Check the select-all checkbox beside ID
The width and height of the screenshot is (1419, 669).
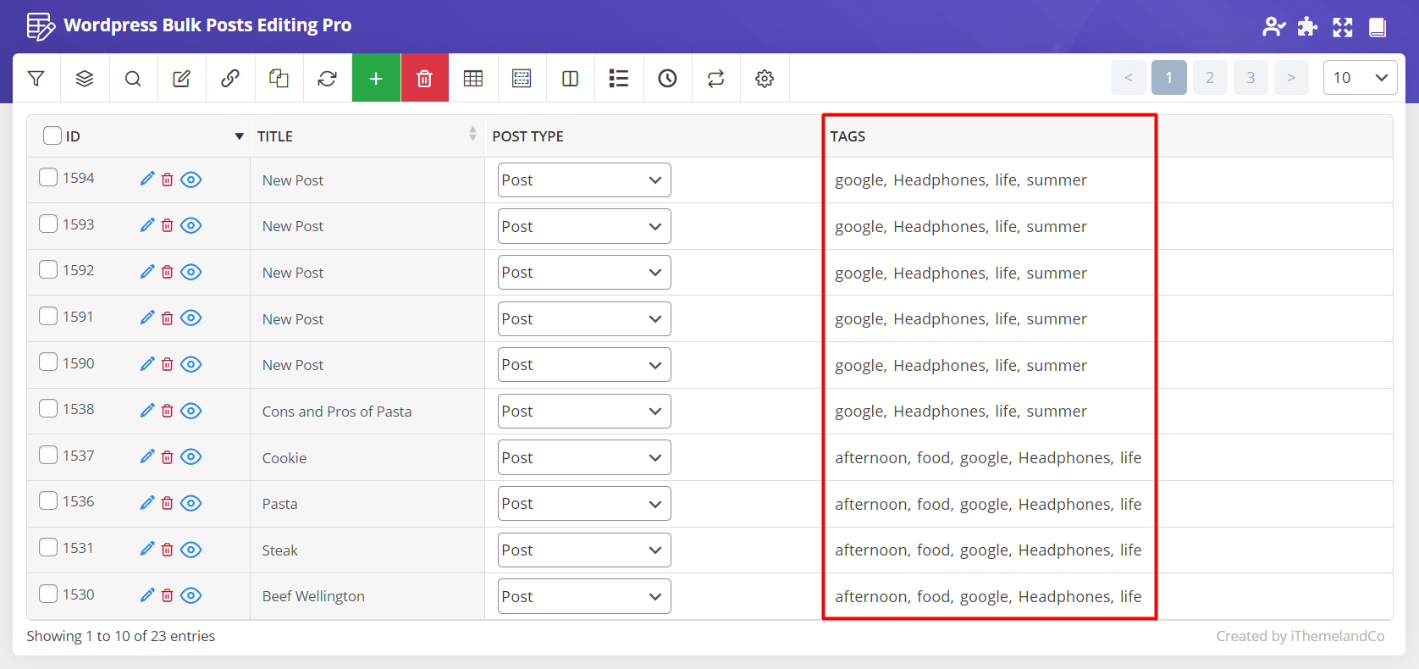52,135
